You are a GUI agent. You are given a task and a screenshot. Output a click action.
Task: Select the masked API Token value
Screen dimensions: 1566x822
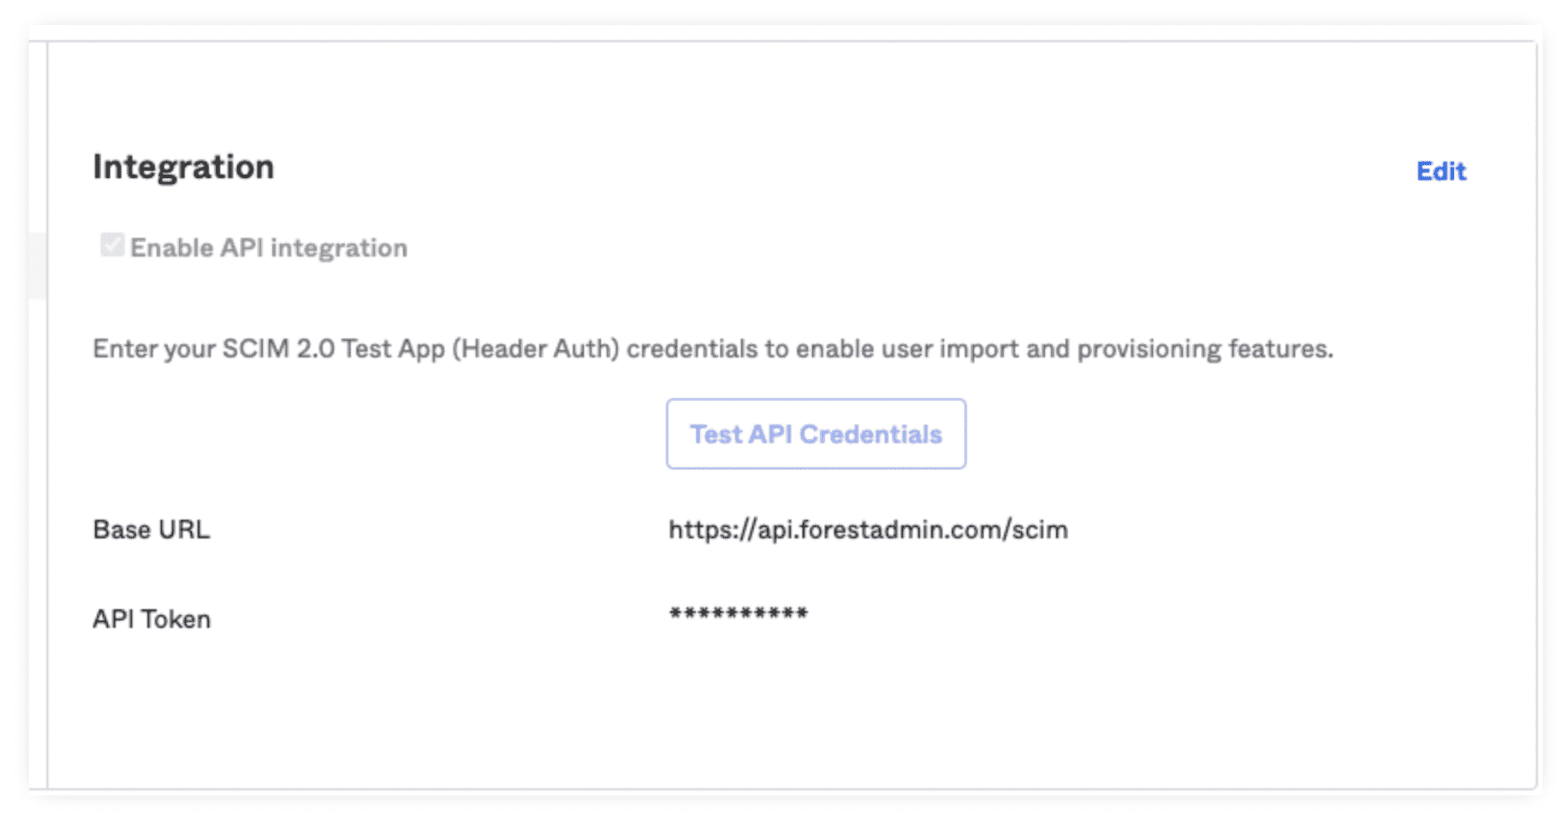pos(738,616)
